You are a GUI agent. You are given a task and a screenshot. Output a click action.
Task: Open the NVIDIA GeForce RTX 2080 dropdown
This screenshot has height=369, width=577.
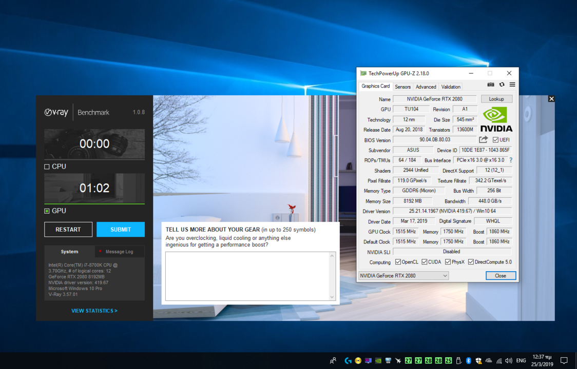403,276
